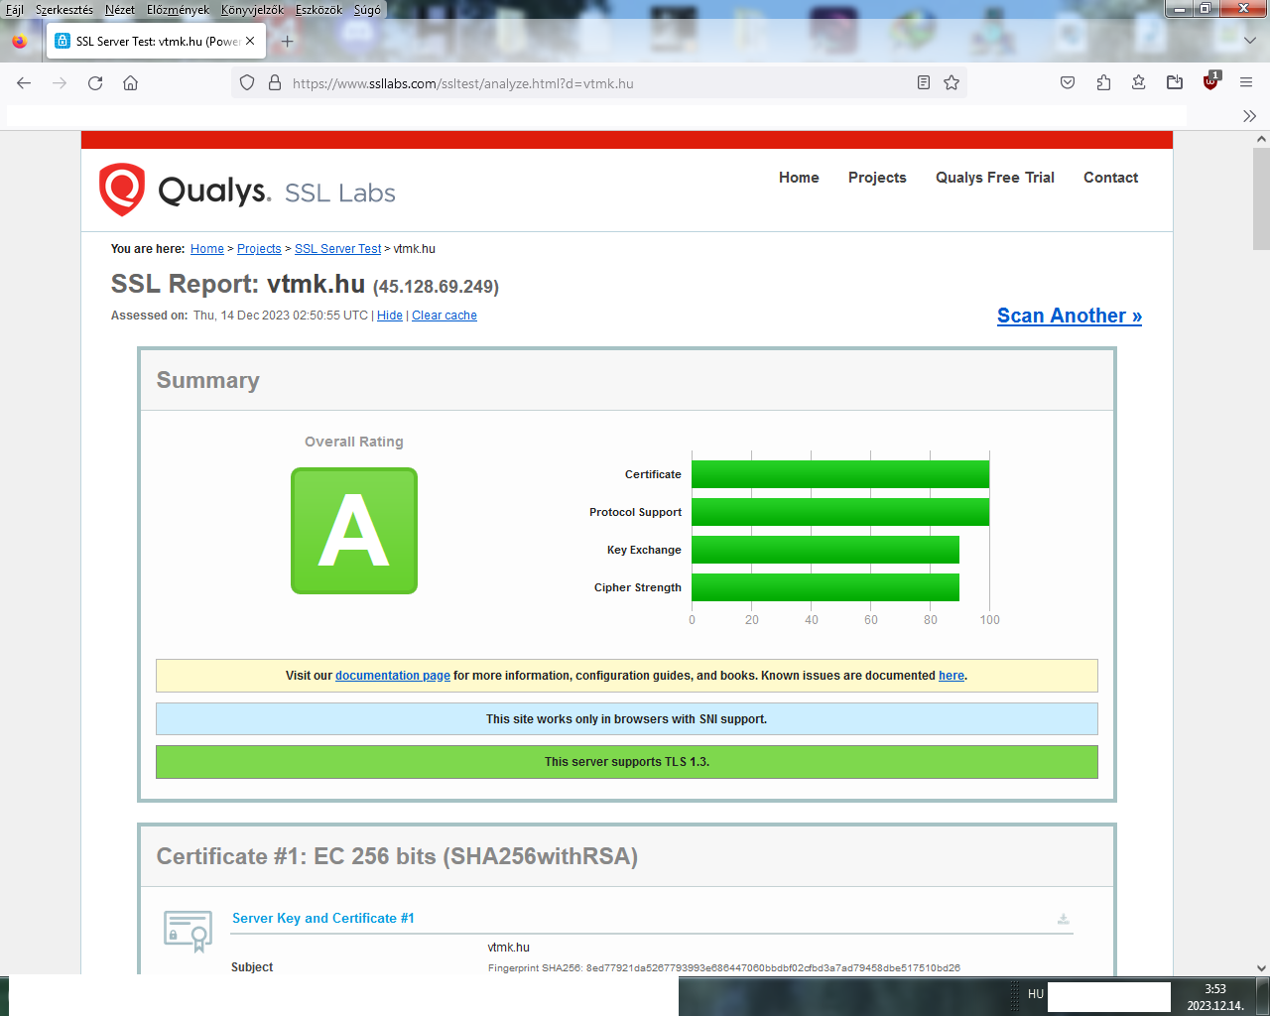Click the uBlock Origin shield icon
1270x1016 pixels.
click(x=1210, y=82)
